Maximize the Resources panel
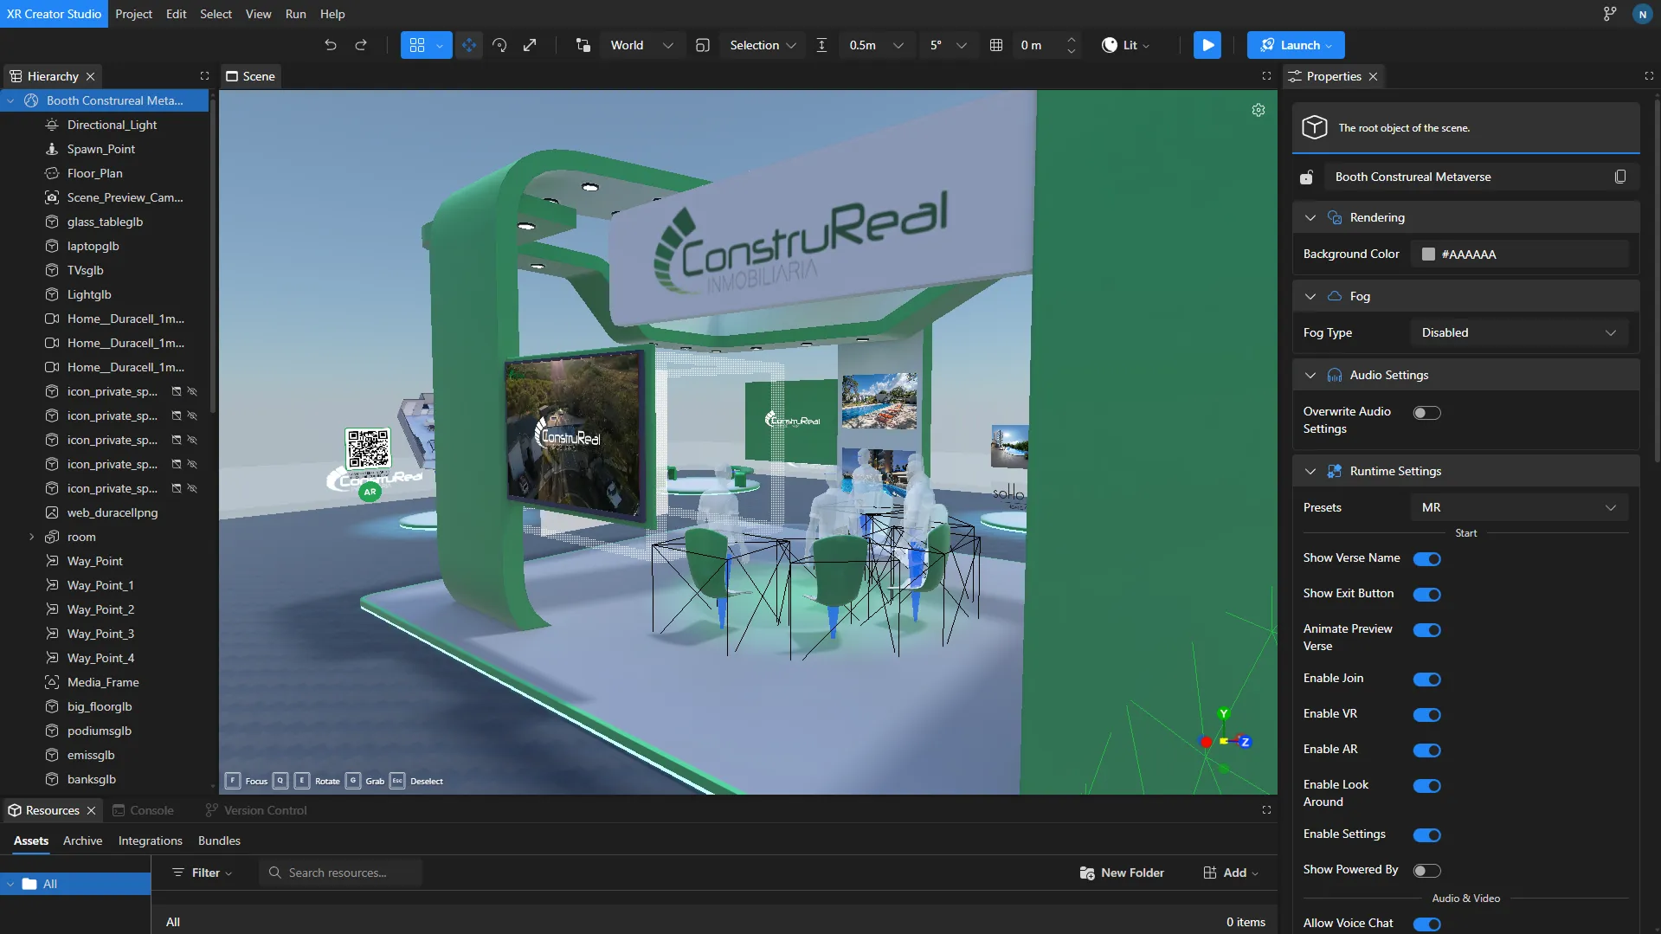 tap(1266, 810)
